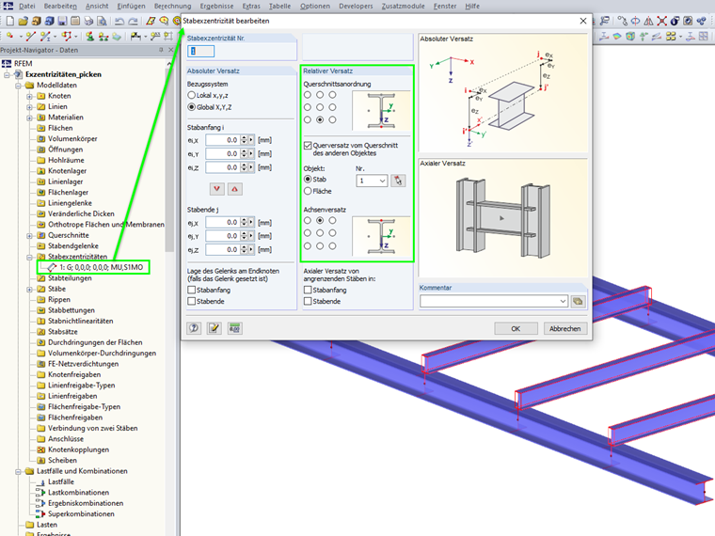This screenshot has width=715, height=536.
Task: Click the red up-arrow copy button
Action: (235, 189)
